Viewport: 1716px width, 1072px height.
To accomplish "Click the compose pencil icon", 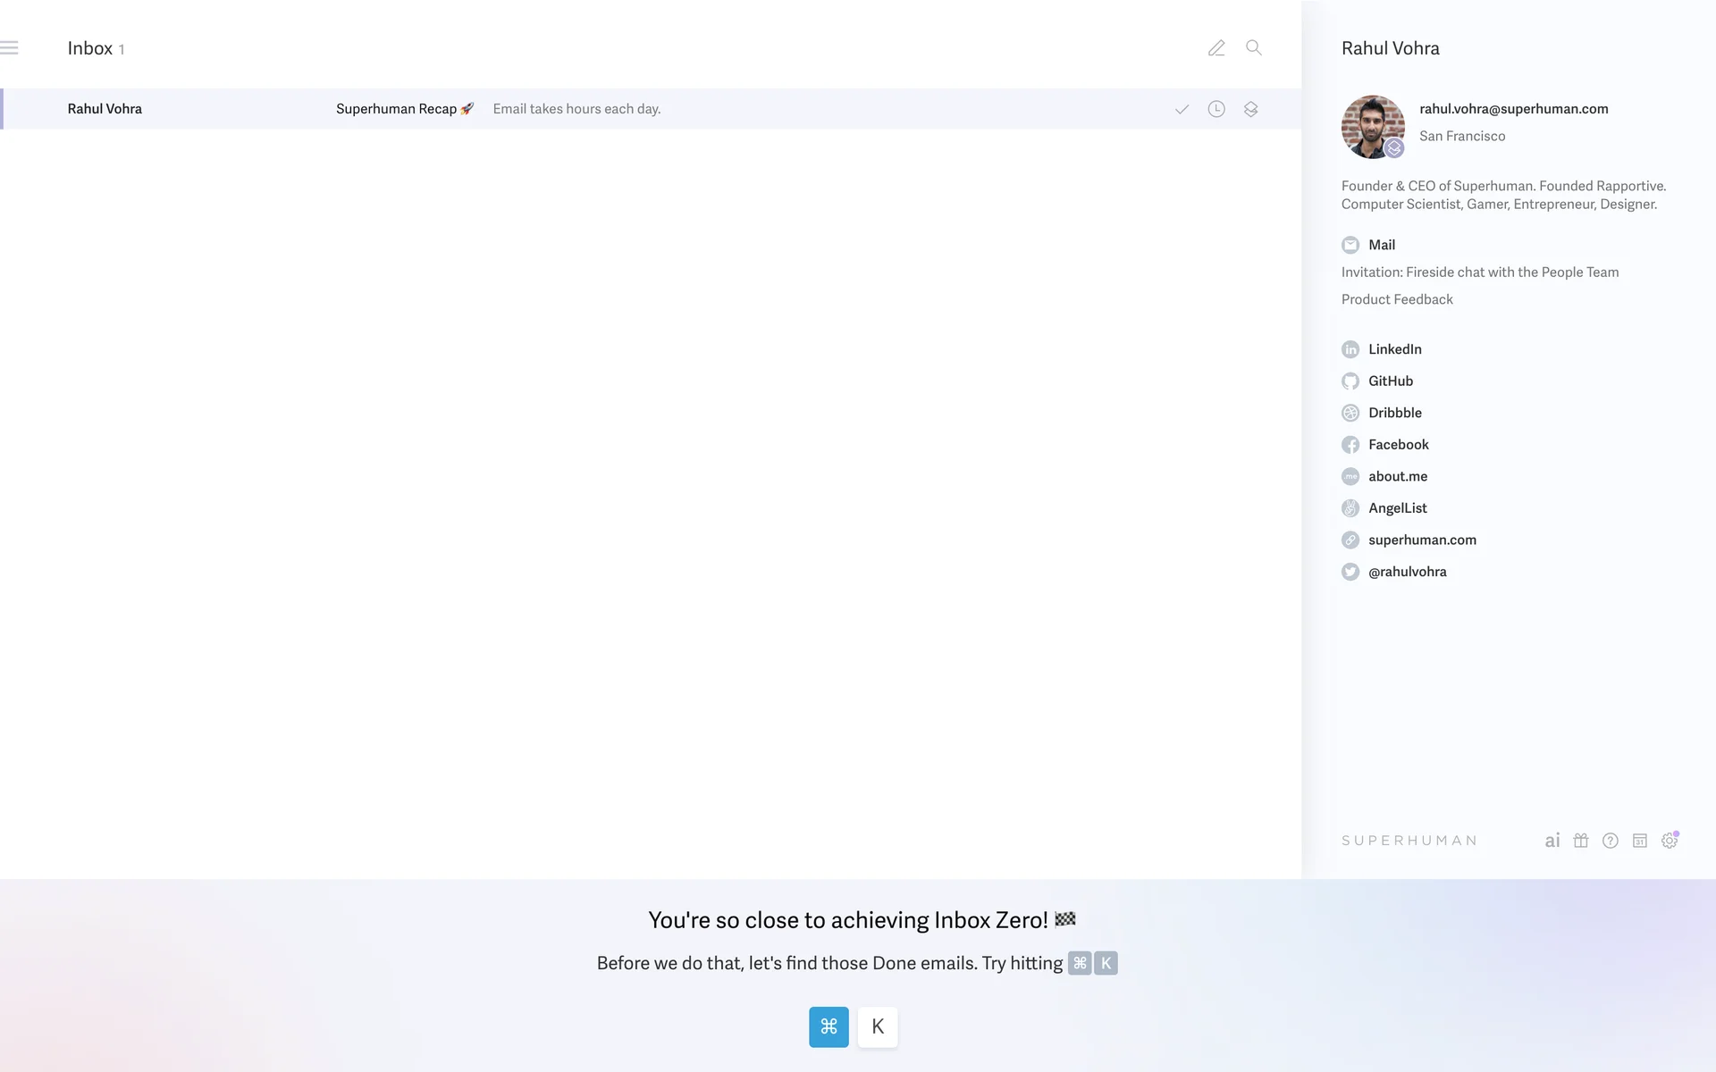I will pos(1216,48).
